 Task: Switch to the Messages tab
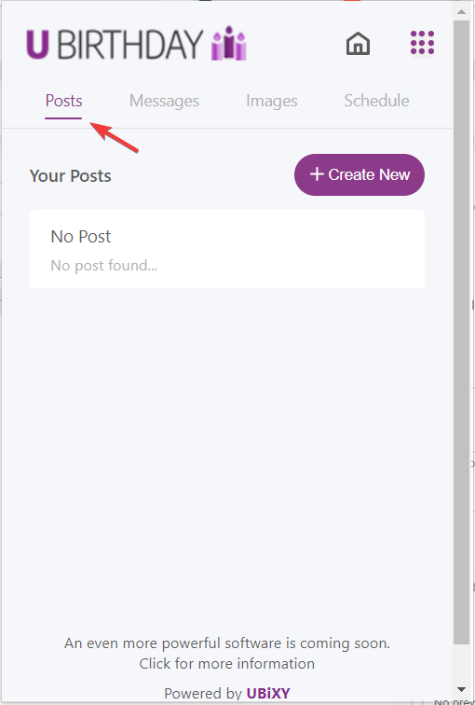coord(164,101)
